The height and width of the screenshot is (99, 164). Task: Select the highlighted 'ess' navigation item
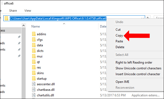pyautogui.click(x=11, y=30)
